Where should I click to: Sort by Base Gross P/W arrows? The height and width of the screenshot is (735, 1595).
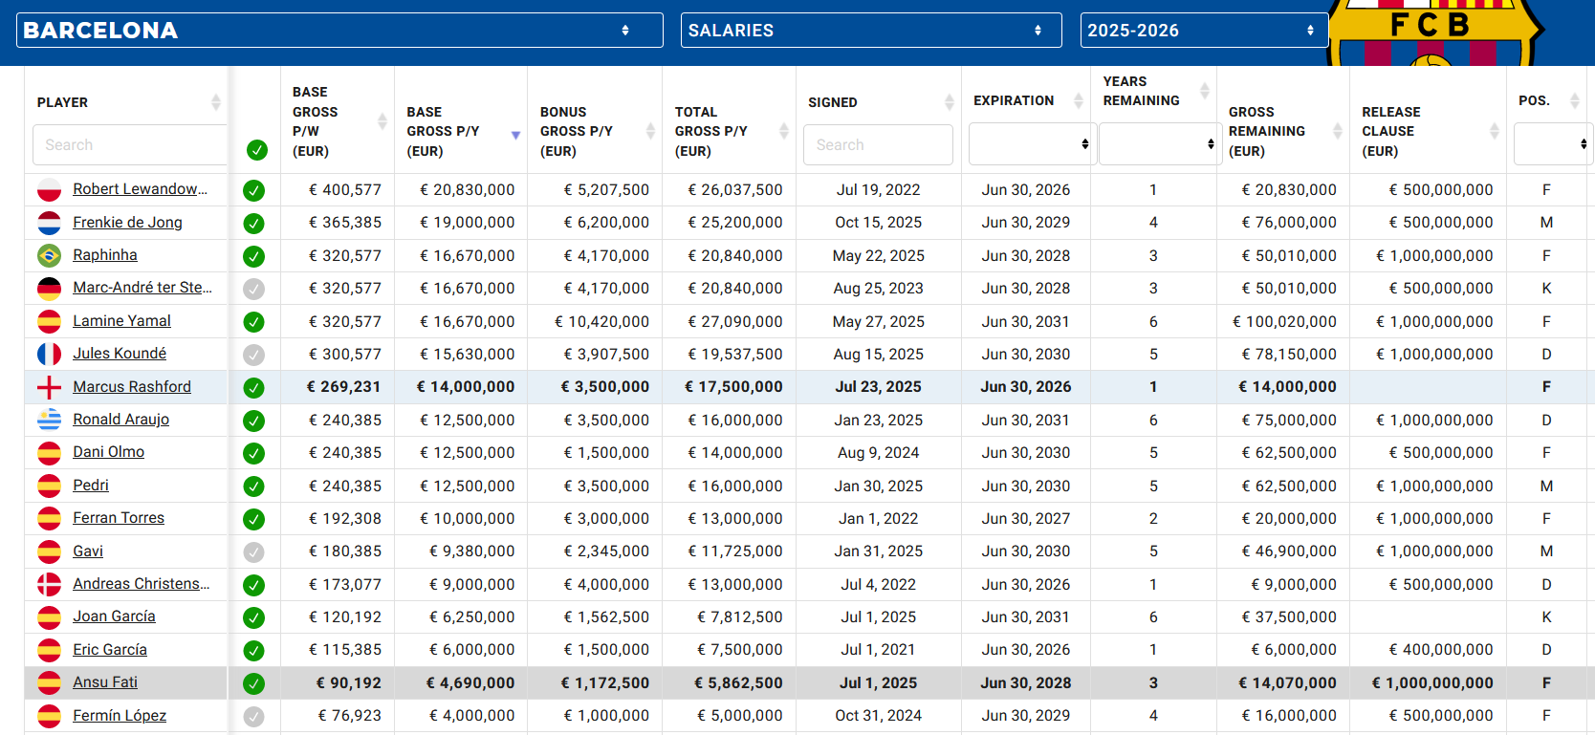coord(382,121)
